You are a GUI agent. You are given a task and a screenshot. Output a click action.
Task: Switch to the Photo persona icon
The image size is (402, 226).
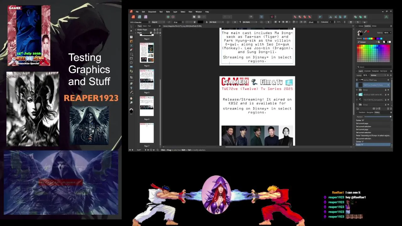(145, 17)
